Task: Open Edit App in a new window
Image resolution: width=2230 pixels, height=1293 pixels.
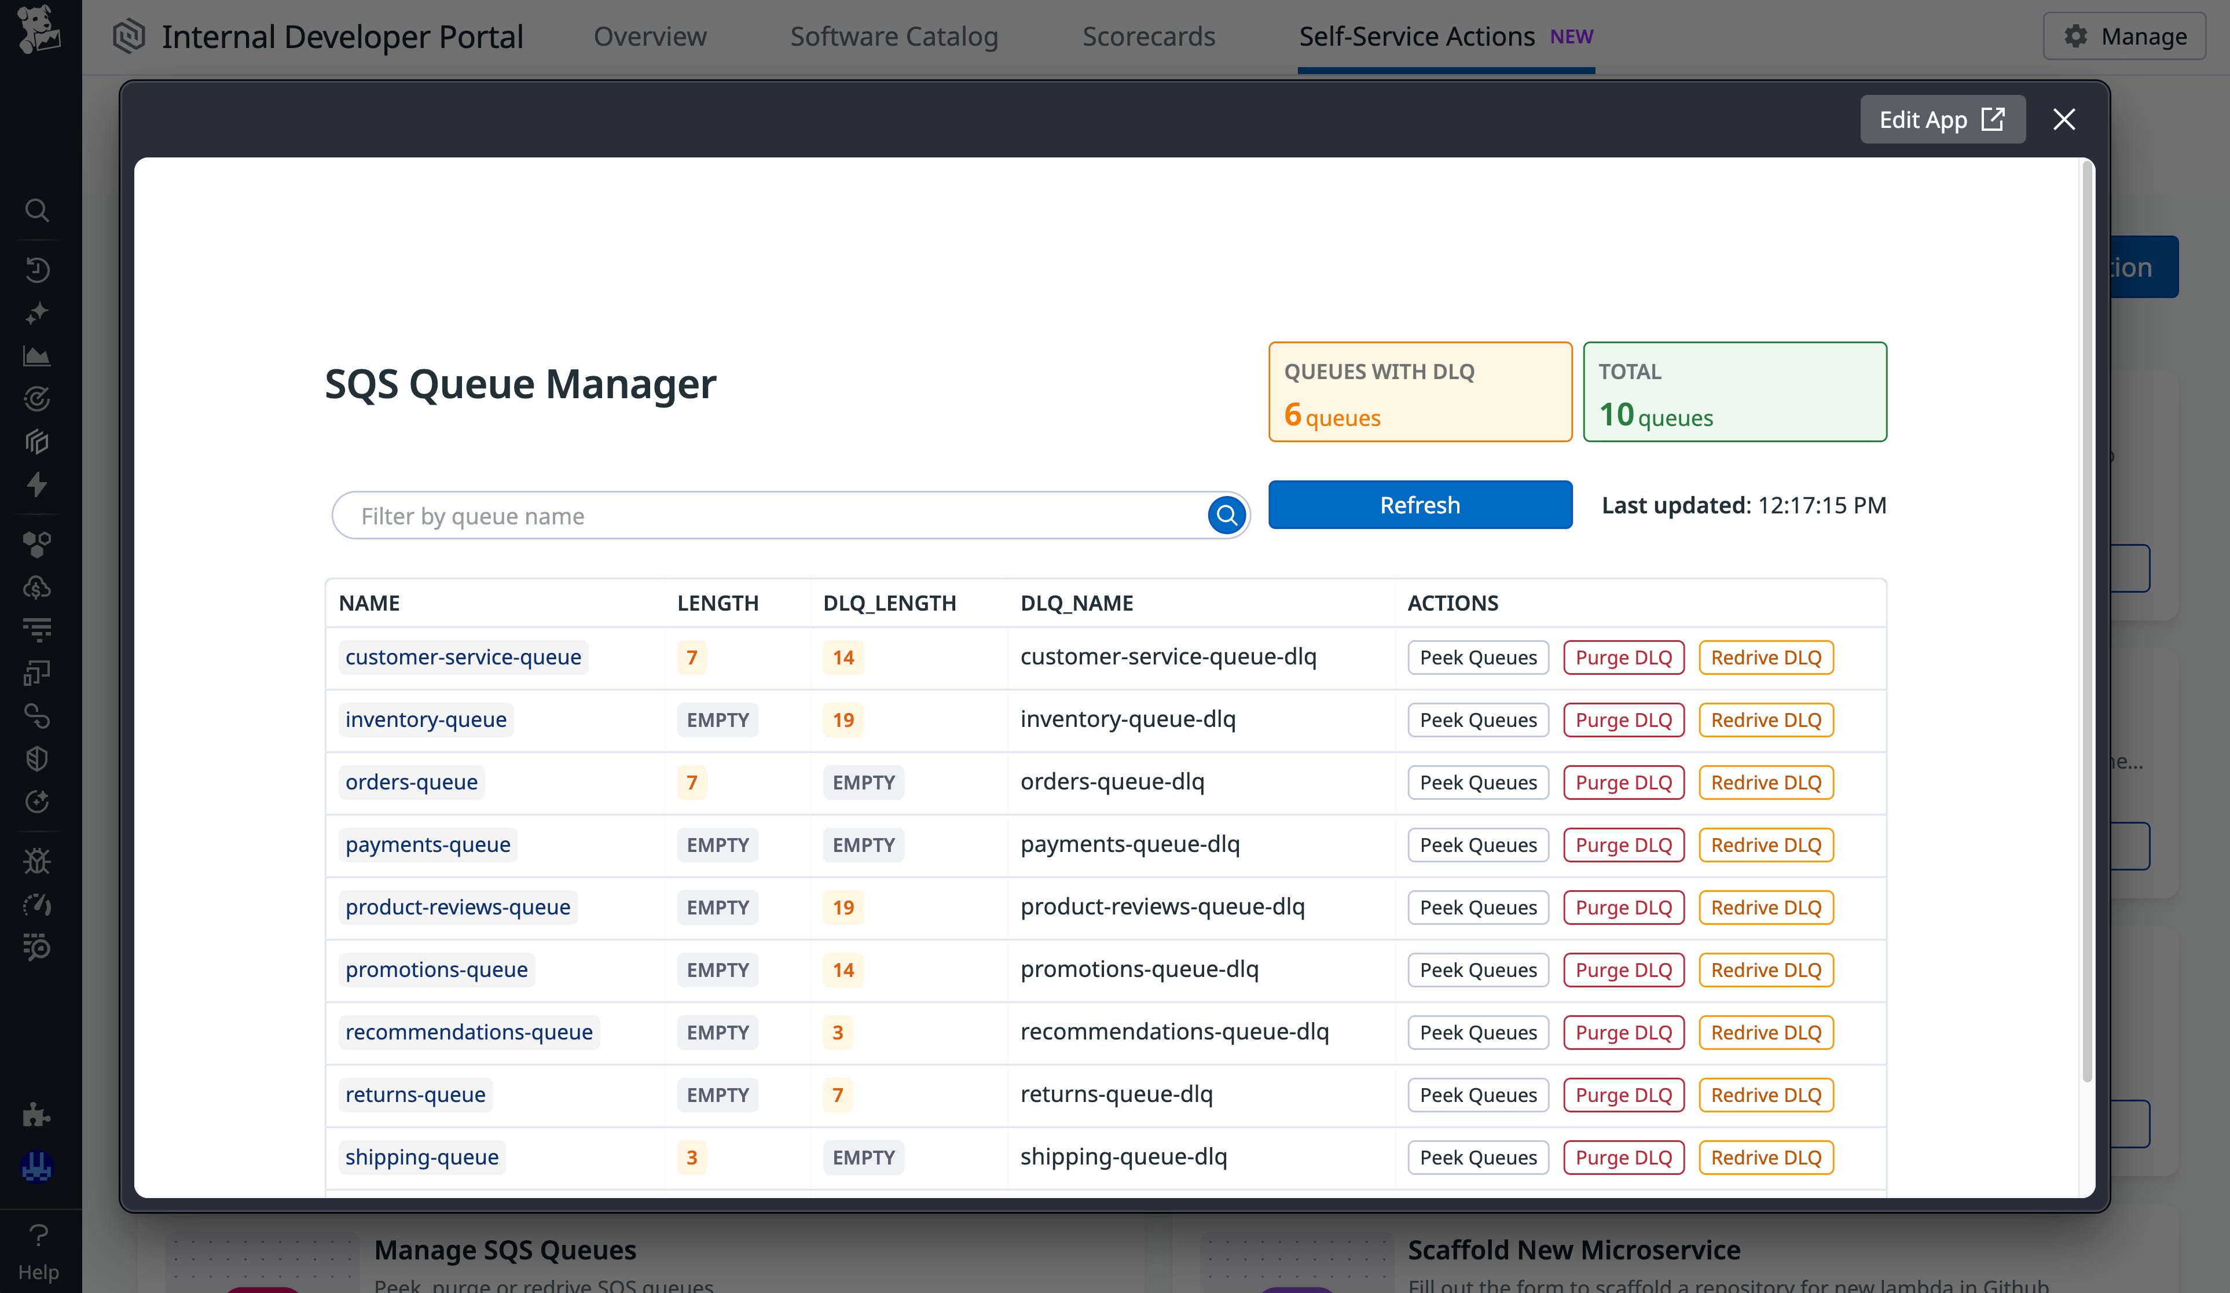Action: 1942,119
